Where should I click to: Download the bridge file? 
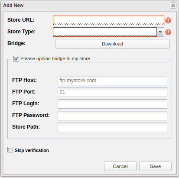point(112,44)
